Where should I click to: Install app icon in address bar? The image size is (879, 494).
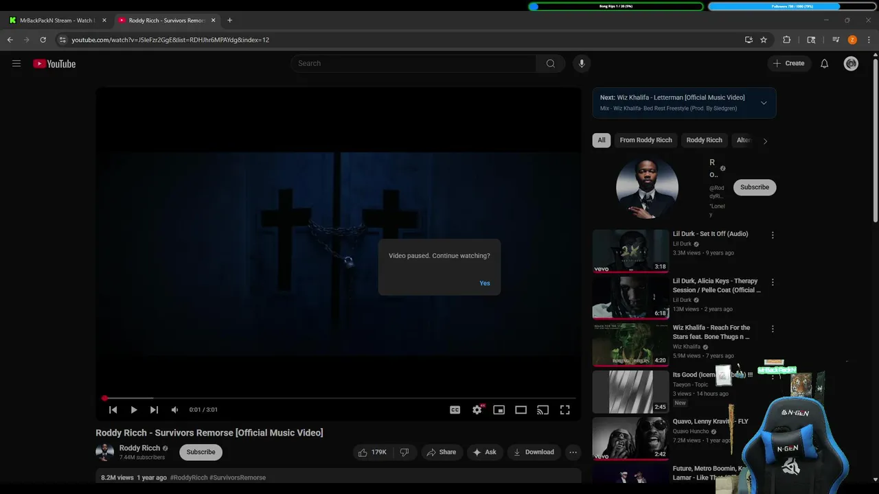(x=749, y=40)
